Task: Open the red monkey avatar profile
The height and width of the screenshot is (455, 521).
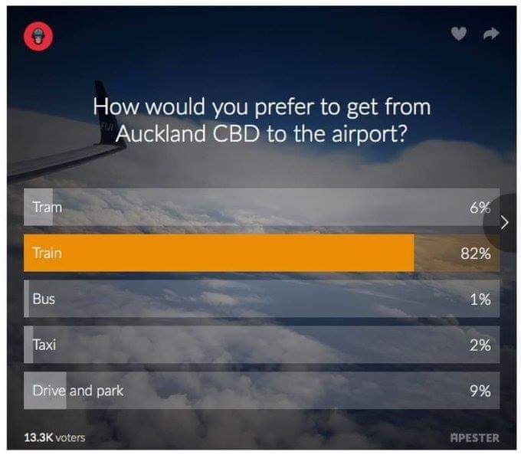Action: (x=38, y=37)
